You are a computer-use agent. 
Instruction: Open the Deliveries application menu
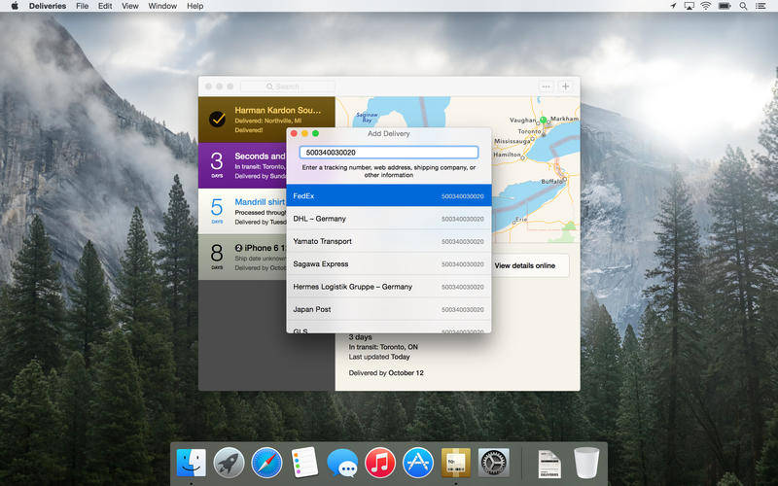tap(48, 6)
